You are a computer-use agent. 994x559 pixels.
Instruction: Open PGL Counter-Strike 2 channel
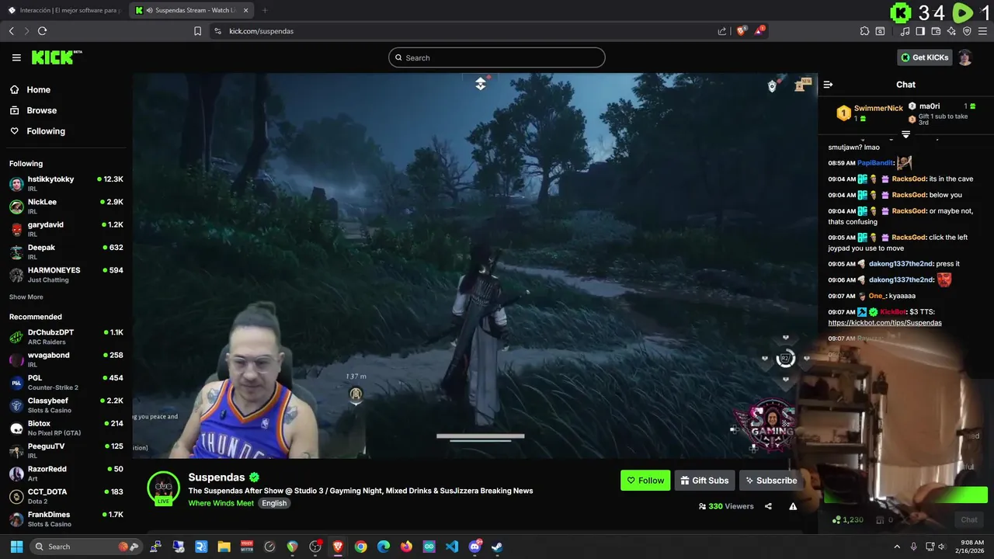click(66, 383)
